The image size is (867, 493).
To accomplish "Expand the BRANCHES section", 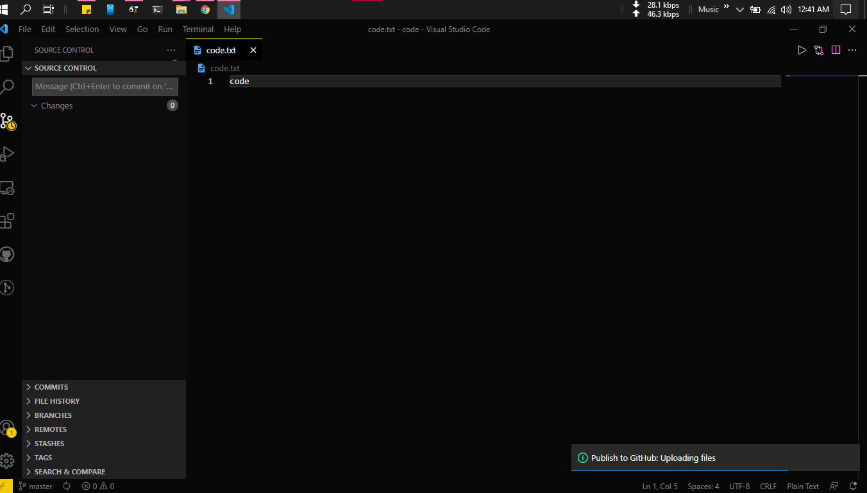I will point(51,415).
